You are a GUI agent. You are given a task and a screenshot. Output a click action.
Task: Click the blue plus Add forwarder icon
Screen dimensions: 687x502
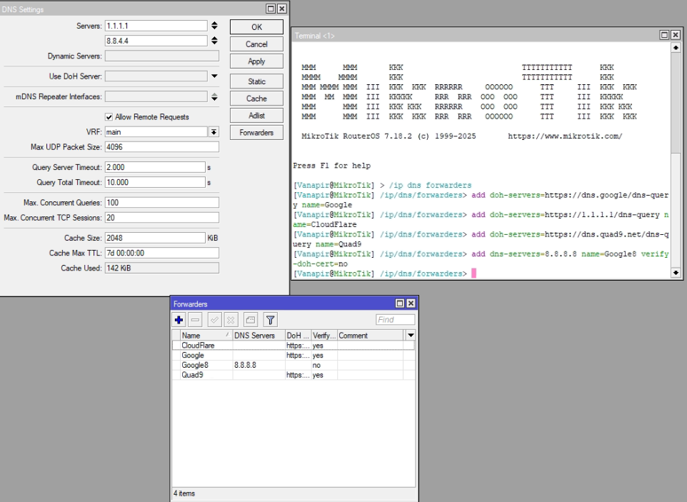pos(179,320)
